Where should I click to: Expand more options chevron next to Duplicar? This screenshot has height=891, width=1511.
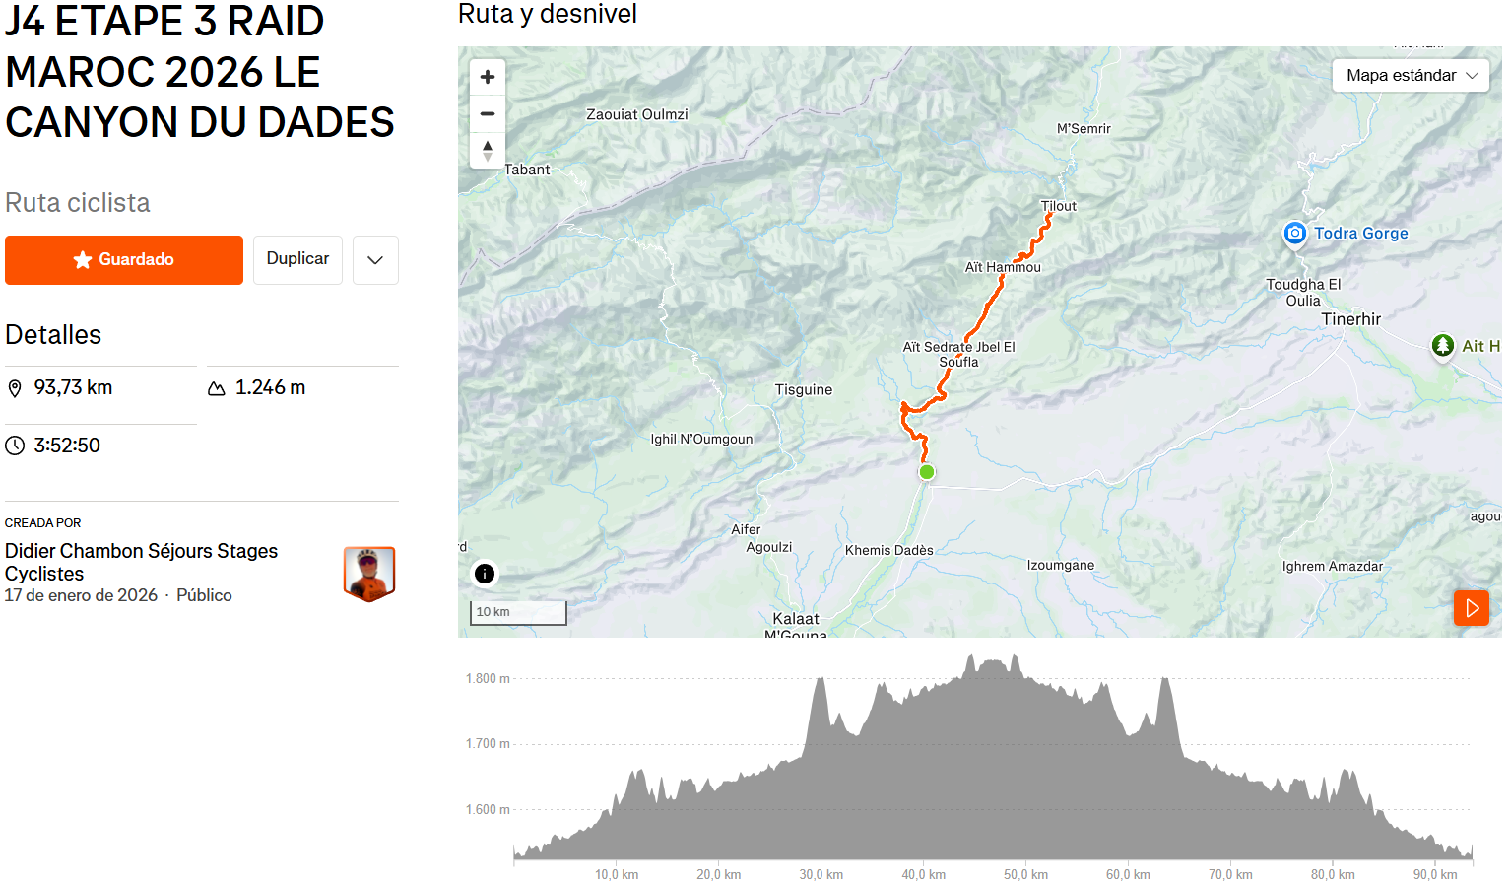(x=375, y=260)
